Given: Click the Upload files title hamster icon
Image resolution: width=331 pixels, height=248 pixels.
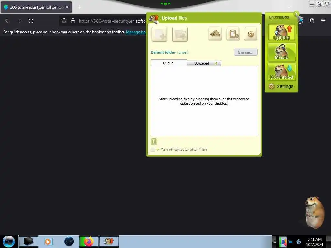Looking at the screenshot, I should (154, 18).
